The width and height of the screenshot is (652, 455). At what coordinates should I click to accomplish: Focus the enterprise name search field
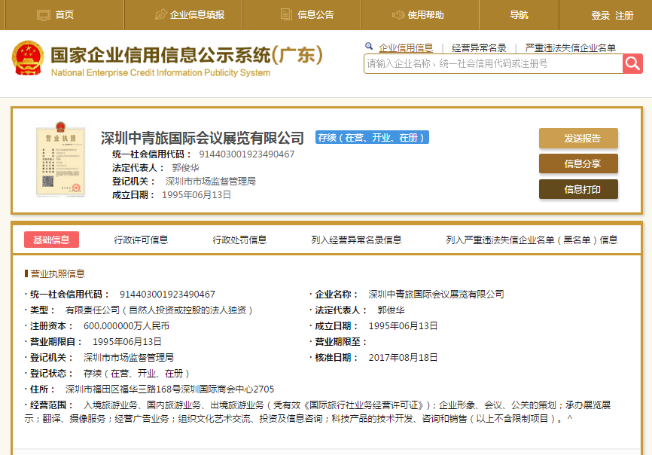pyautogui.click(x=493, y=64)
